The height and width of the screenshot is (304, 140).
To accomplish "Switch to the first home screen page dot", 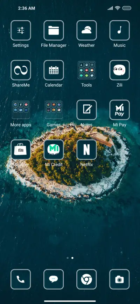I will click(x=68, y=258).
